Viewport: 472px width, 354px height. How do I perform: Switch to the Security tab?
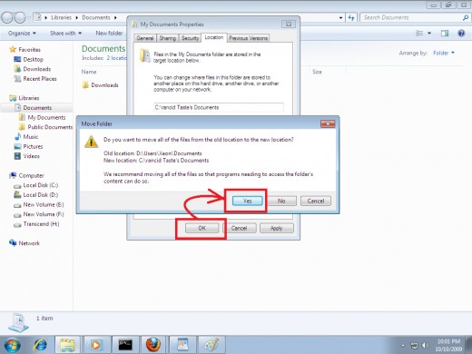coord(190,38)
